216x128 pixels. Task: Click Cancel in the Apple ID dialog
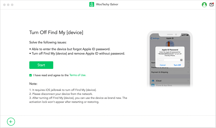click(163, 65)
